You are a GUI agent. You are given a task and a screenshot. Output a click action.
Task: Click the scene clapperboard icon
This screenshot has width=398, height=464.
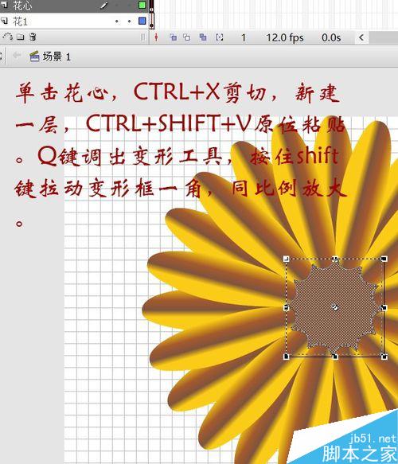click(x=34, y=56)
